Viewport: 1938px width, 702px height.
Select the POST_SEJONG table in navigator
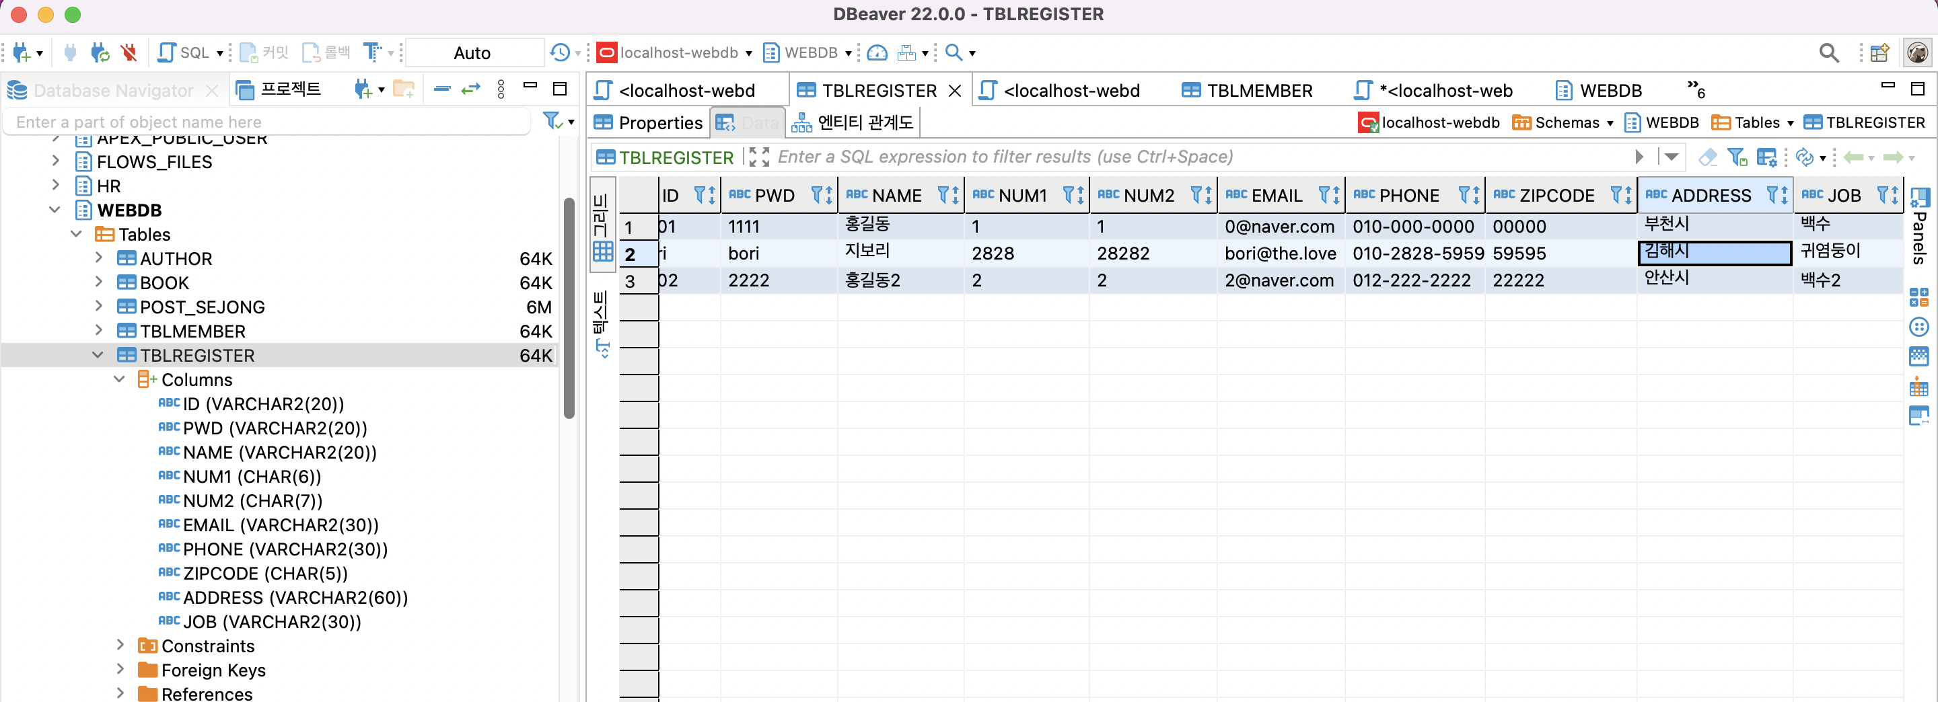click(202, 307)
